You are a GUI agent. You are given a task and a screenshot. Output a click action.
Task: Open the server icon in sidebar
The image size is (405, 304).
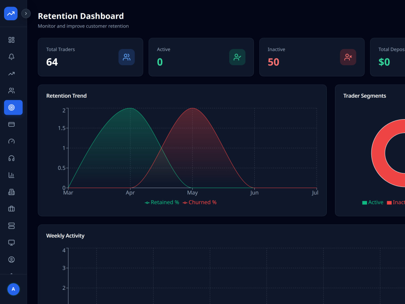11,226
